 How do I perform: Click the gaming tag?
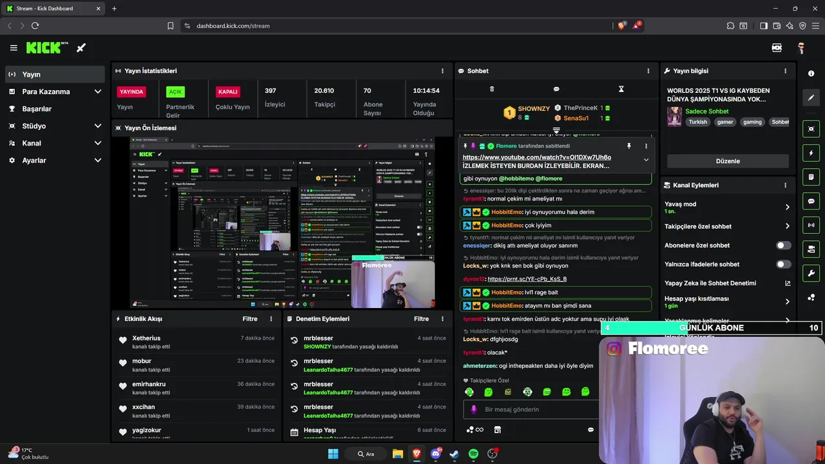click(752, 122)
